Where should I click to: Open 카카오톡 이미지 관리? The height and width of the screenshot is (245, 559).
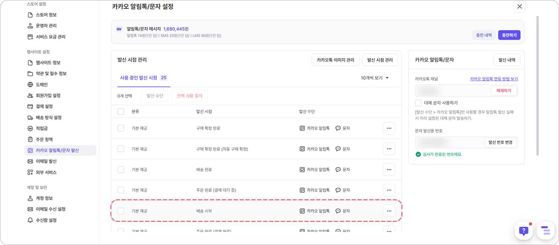tap(335, 60)
